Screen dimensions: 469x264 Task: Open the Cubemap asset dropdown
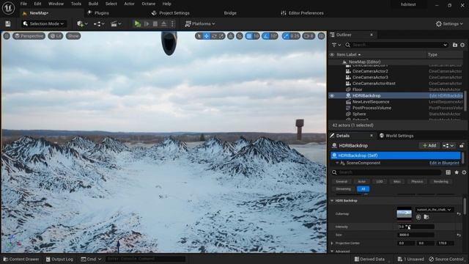point(434,210)
